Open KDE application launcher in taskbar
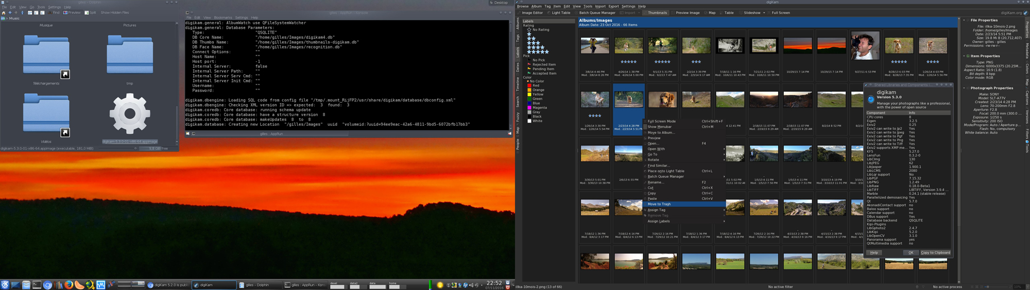The height and width of the screenshot is (290, 1030). [x=5, y=285]
